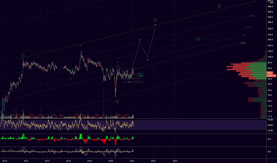277x163 pixels.
Task: Select the 0.786 channel level label
Action: (x=252, y=16)
